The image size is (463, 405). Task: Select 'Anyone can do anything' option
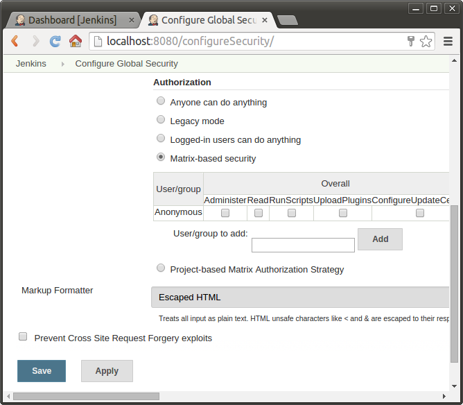pos(161,101)
